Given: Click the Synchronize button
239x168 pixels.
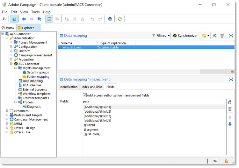Looking at the screenshot, I should [x=185, y=36].
